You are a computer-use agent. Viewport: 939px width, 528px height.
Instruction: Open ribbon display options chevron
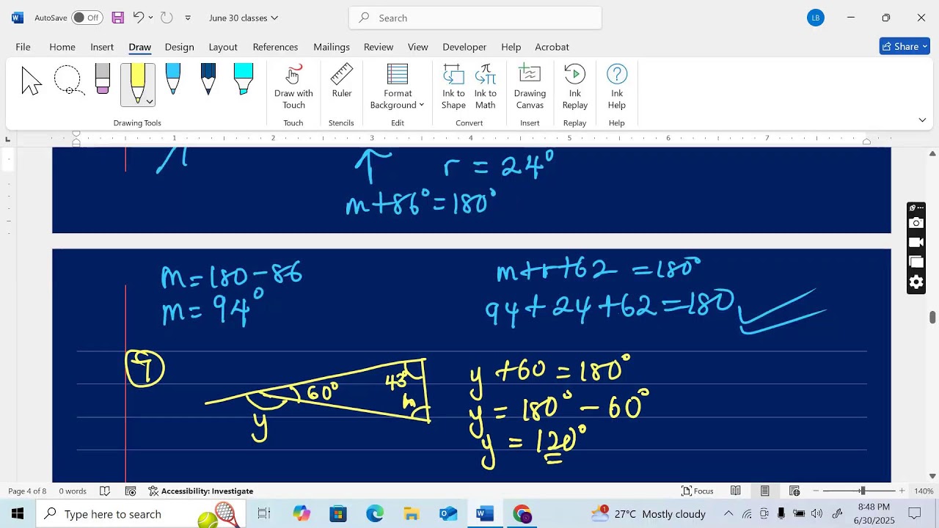coord(922,120)
